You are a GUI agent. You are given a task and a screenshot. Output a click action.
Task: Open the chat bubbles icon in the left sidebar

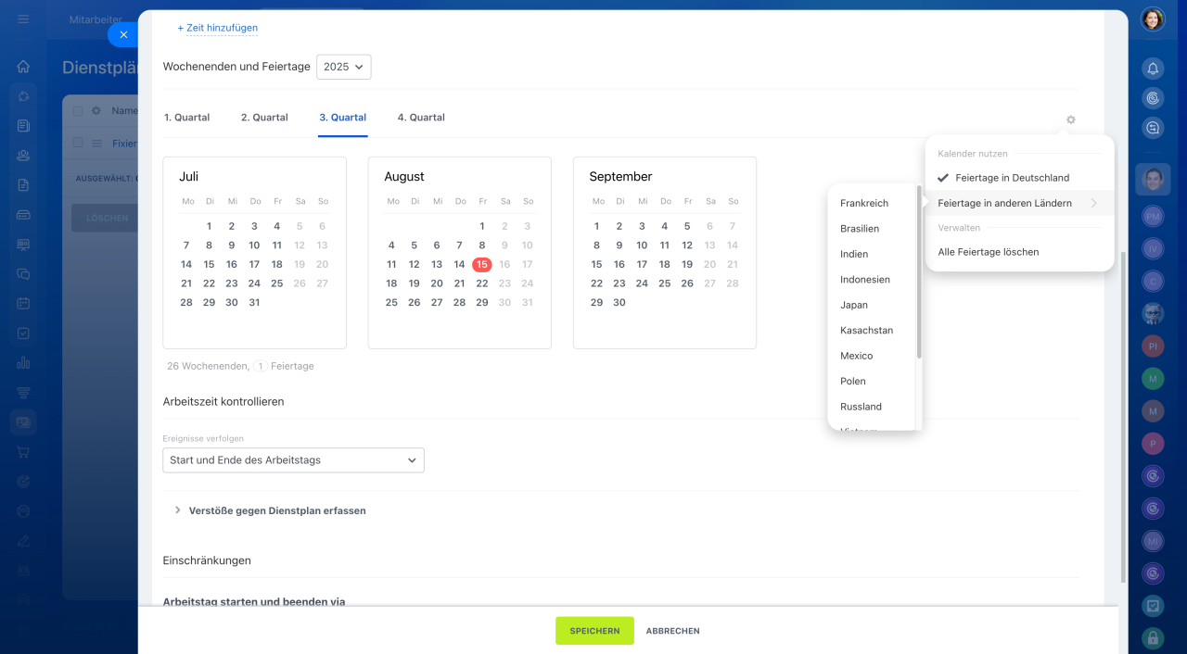pyautogui.click(x=23, y=273)
